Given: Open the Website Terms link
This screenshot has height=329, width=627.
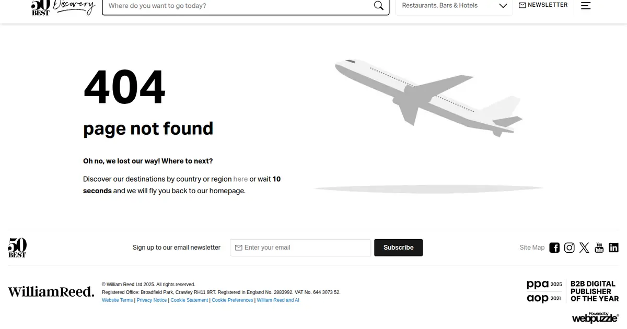Looking at the screenshot, I should coord(117,300).
